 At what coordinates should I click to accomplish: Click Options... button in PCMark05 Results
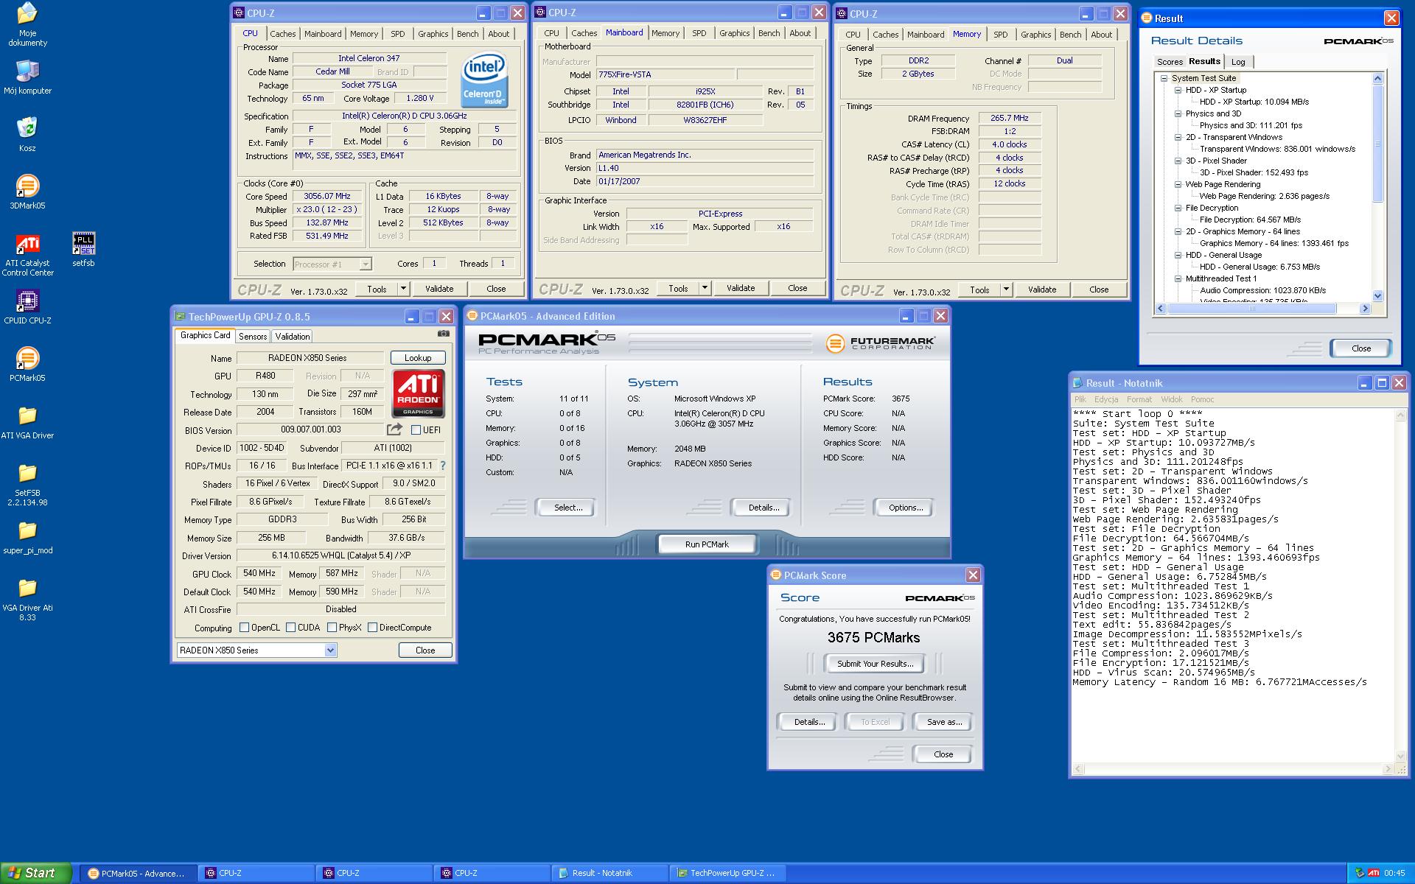[906, 508]
